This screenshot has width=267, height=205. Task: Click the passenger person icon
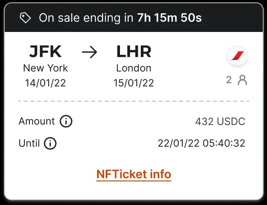pos(242,80)
